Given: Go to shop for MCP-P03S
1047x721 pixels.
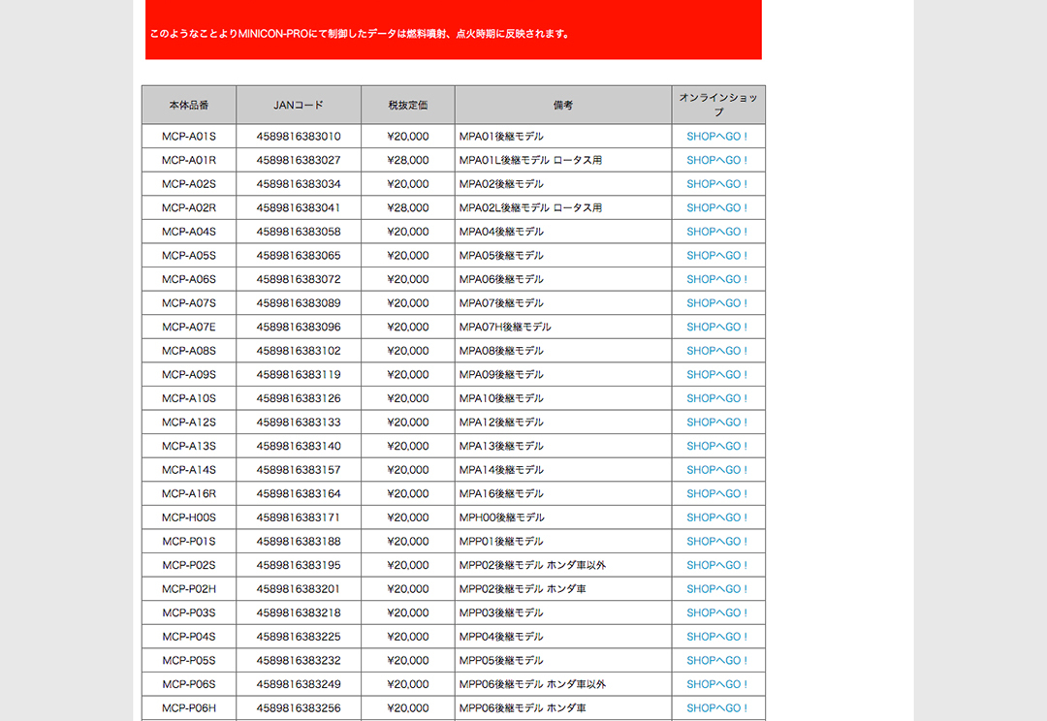Looking at the screenshot, I should (x=717, y=612).
